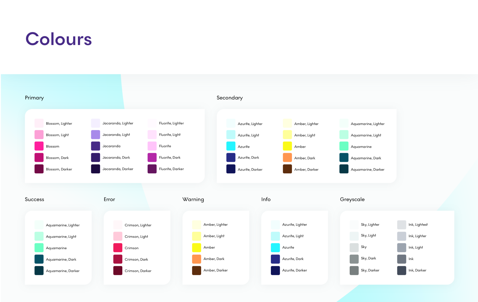478x302 pixels.
Task: Pick the Ink, Lighter swatch
Action: (x=402, y=236)
